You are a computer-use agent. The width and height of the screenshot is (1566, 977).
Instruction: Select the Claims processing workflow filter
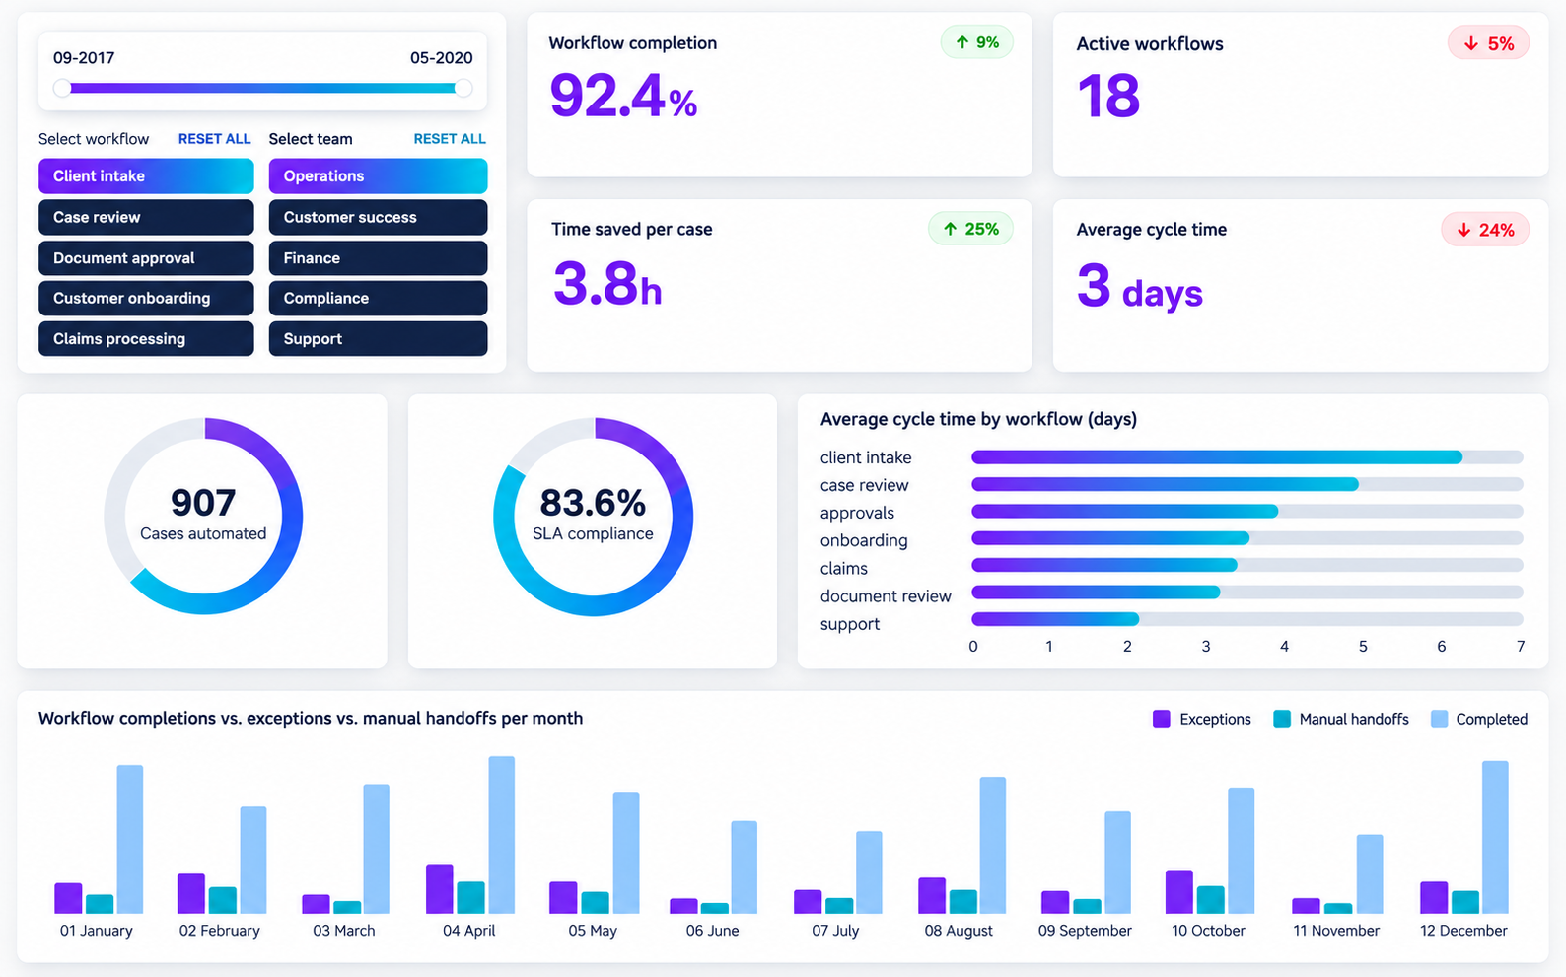[x=146, y=338]
